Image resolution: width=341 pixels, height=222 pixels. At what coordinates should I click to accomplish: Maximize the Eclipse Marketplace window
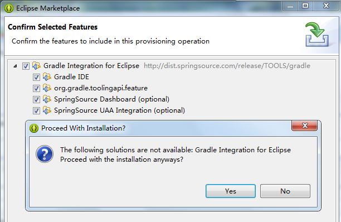pos(305,6)
